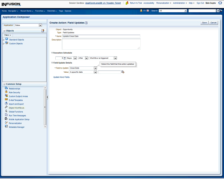Viewport: 224px width, 179px height.
Task: Click the help icon beside Create Action title
Action: pos(86,23)
